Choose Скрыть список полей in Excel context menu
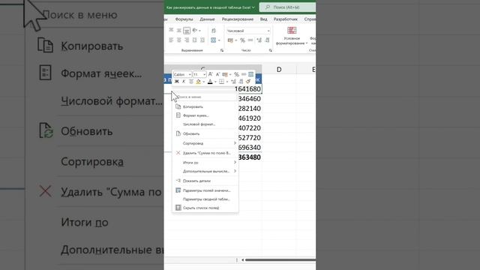The image size is (480, 270). 205,208
